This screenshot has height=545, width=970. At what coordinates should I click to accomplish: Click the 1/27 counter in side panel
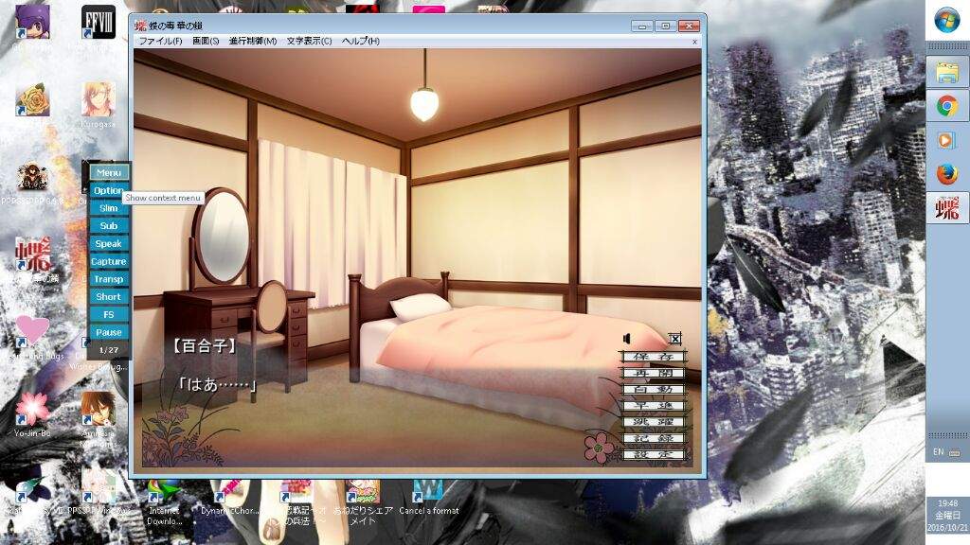(x=109, y=350)
